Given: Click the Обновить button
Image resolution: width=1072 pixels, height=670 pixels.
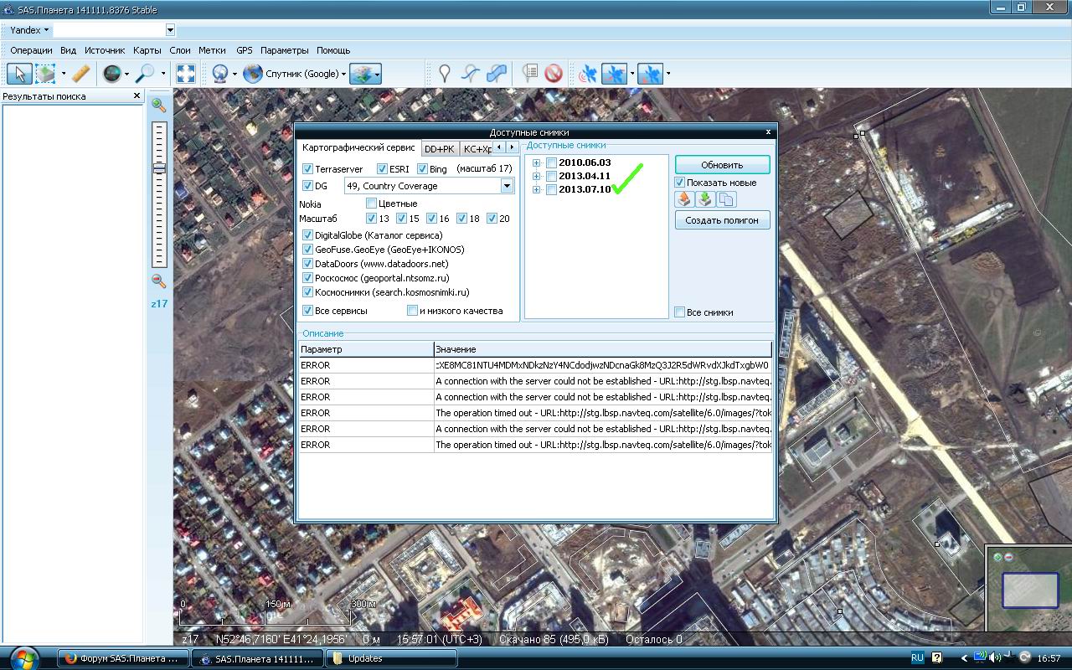Looking at the screenshot, I should [722, 164].
